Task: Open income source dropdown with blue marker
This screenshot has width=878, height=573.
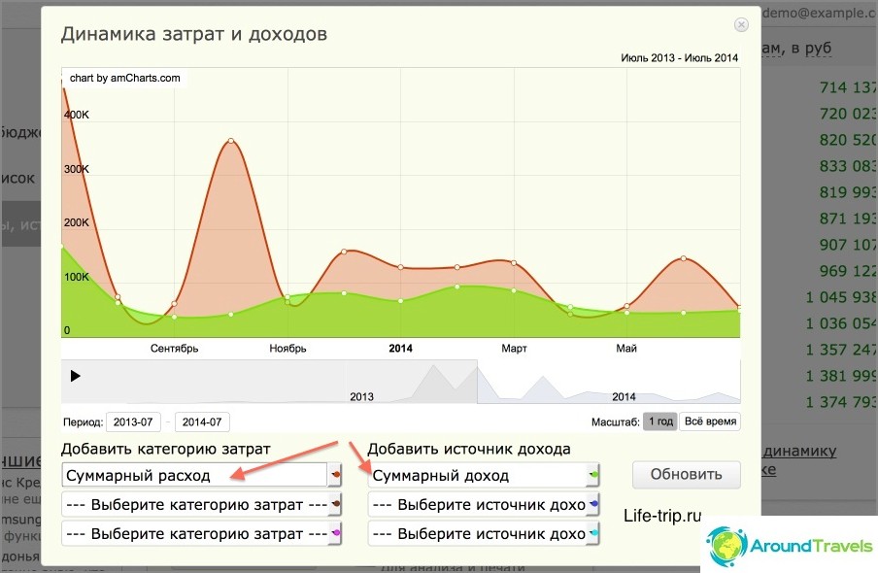Action: (x=484, y=504)
